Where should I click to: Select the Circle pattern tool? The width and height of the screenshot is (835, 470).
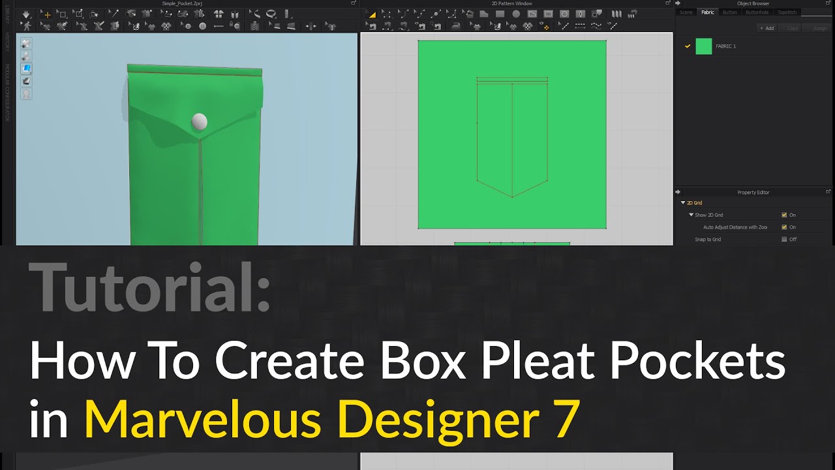click(516, 14)
